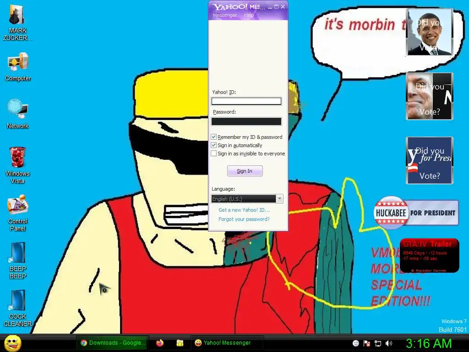Open the file explorer taskbar icon
This screenshot has height=352, width=469.
(180, 343)
